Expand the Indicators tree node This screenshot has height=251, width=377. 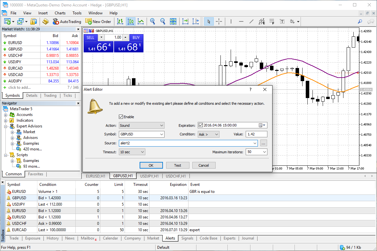(6, 120)
